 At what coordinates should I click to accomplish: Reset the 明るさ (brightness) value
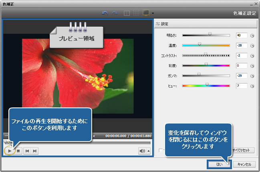253,35
